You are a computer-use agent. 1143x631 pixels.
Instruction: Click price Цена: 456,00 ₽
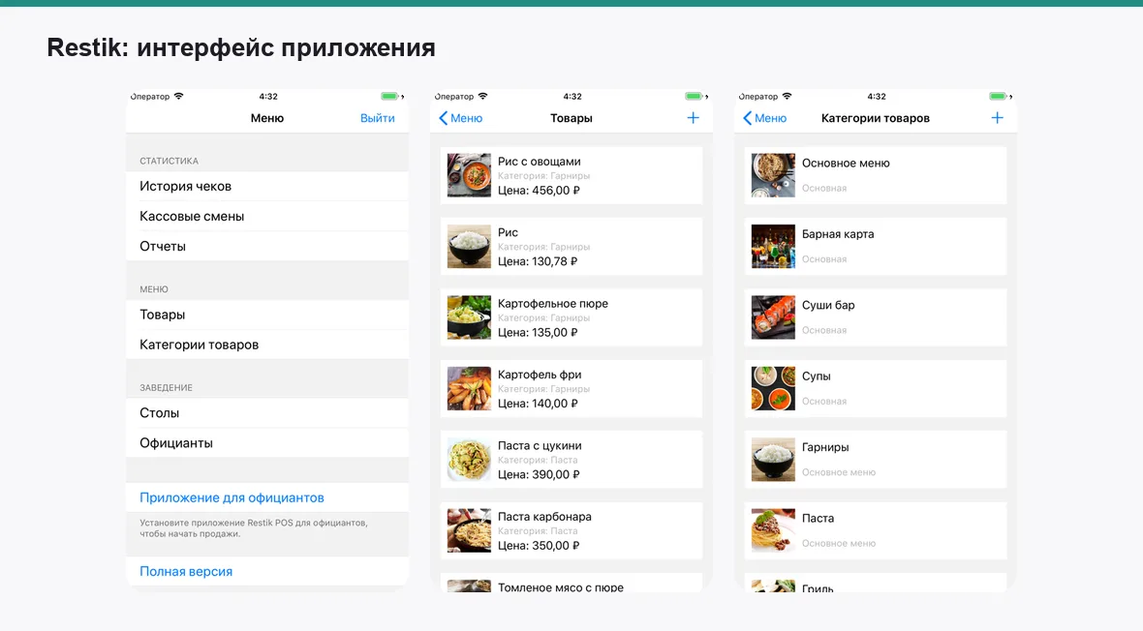click(x=539, y=191)
